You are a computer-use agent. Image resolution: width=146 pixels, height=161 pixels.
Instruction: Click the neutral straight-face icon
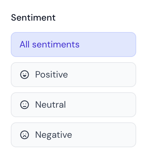pos(25,105)
